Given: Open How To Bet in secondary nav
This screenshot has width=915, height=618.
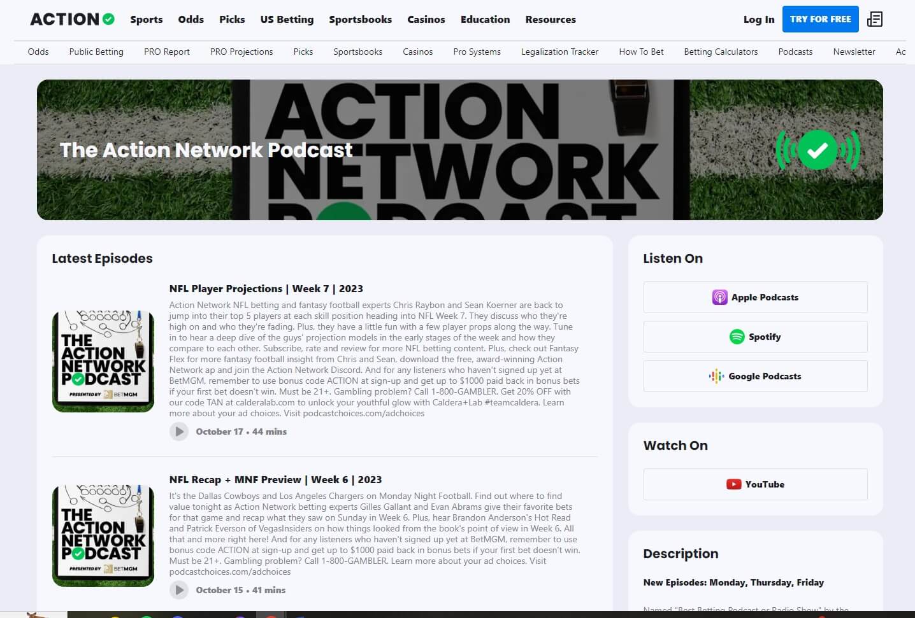Looking at the screenshot, I should [x=642, y=52].
